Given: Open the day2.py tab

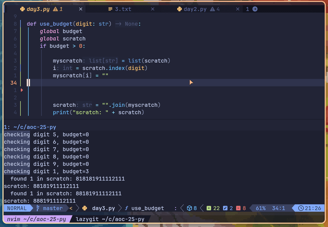Looking at the screenshot, I should (196, 9).
